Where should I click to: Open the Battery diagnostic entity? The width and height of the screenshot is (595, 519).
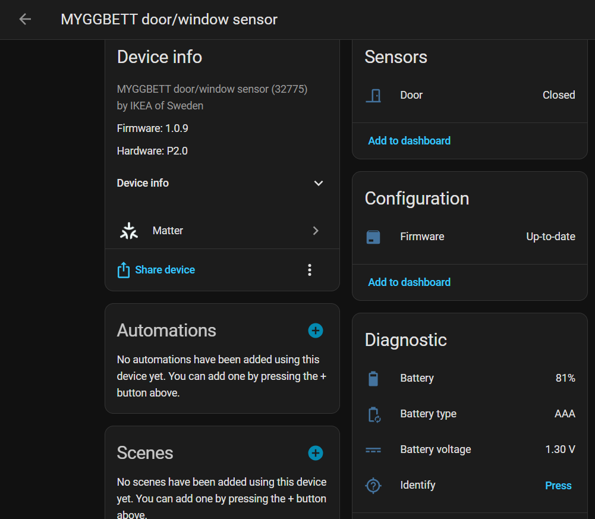click(470, 378)
